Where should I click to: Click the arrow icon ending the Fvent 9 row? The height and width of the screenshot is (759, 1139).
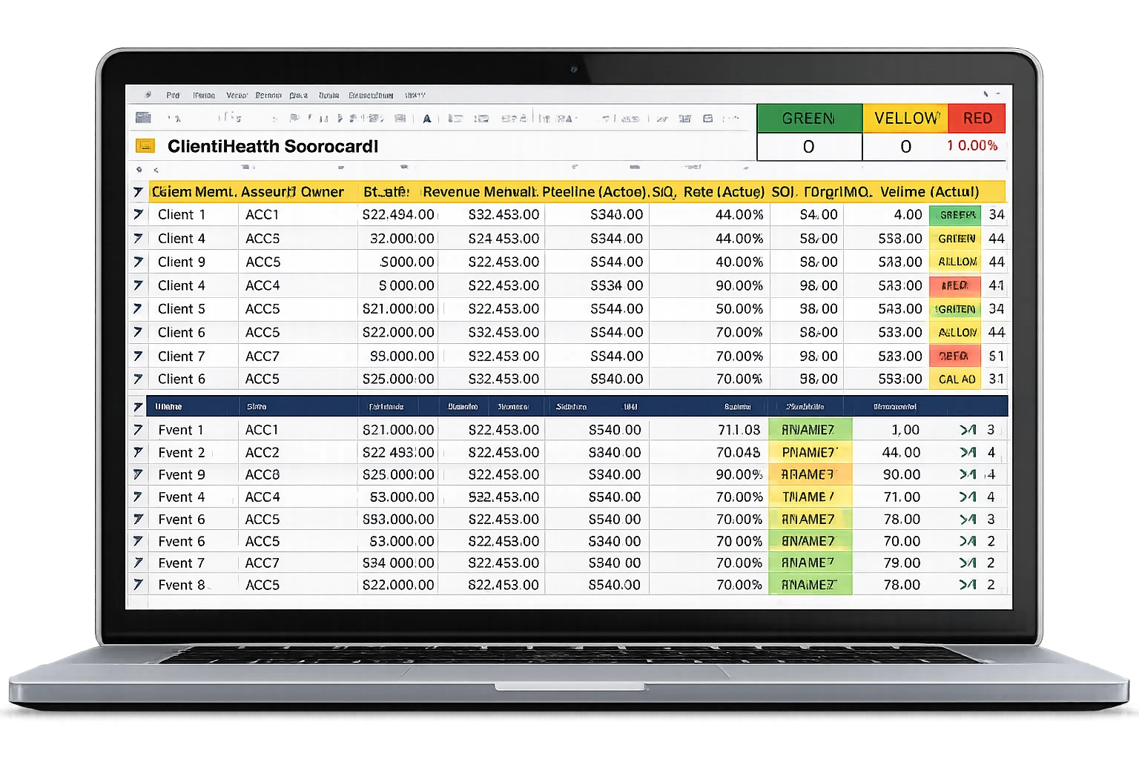click(x=968, y=474)
